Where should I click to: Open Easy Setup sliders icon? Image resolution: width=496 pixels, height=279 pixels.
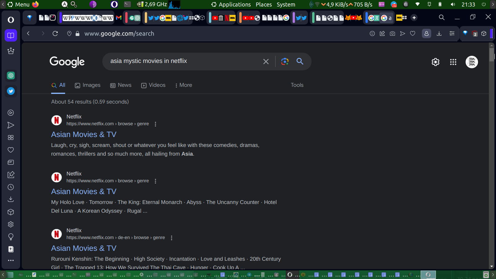(452, 33)
